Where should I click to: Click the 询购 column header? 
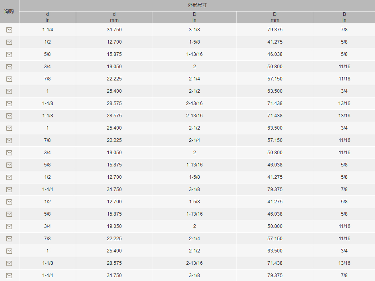coord(9,11)
